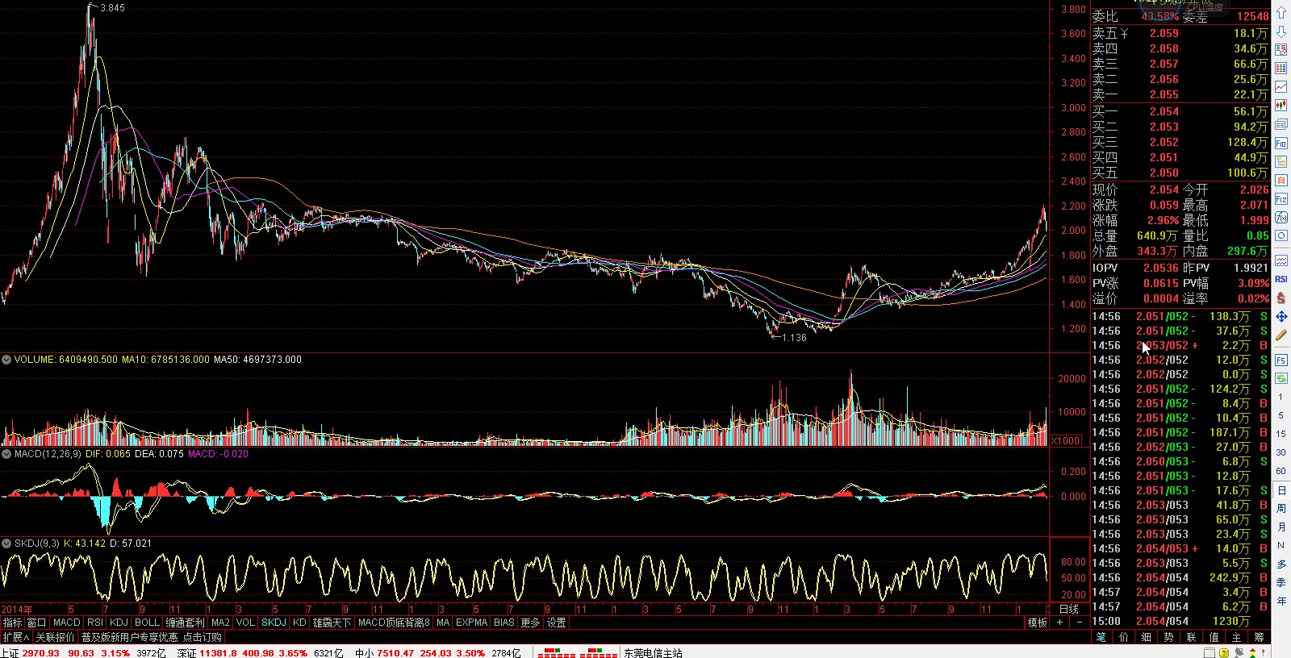This screenshot has height=658, width=1291.
Task: Click the red dollar sign icon
Action: coord(1281,298)
